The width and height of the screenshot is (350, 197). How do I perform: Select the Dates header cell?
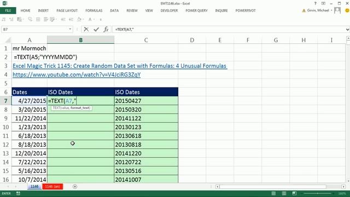pos(30,92)
